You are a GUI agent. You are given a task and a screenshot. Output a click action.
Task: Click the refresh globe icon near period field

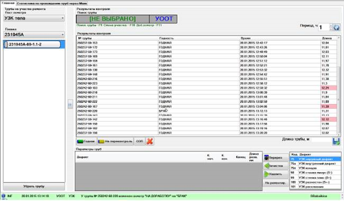click(336, 27)
